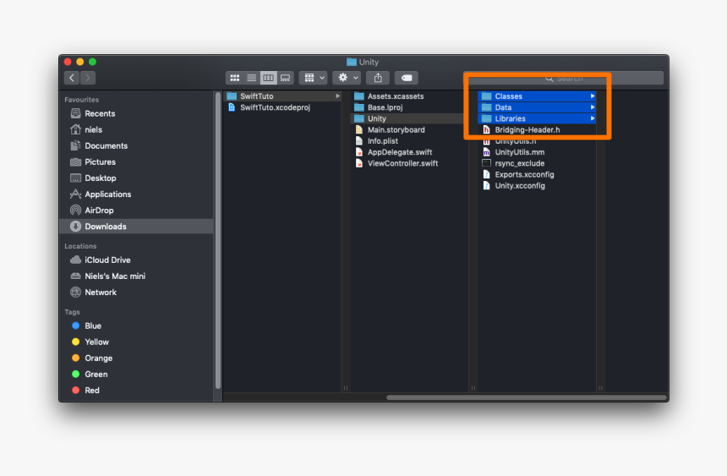727x476 pixels.
Task: Select the Unity folder in the middle column
Action: (409, 118)
